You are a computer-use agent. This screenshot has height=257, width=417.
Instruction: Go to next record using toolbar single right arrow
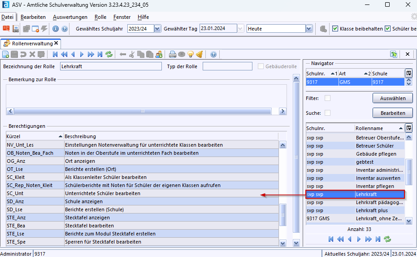pyautogui.click(x=82, y=54)
